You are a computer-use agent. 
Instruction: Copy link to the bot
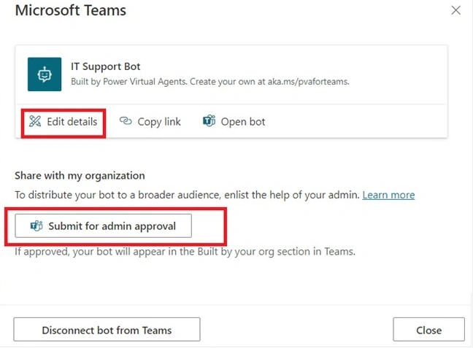pos(150,122)
